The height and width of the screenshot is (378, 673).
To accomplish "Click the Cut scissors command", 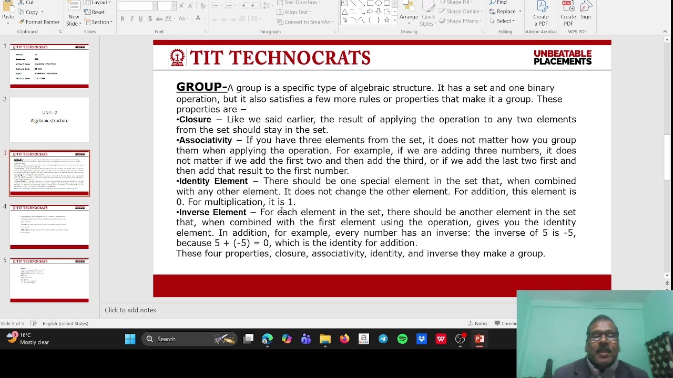I will 26,3.
